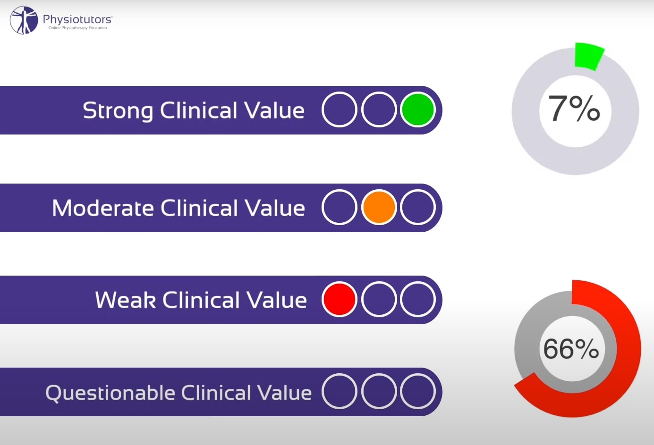Image resolution: width=654 pixels, height=445 pixels.
Task: Click the first empty circle on Moderate row
Action: tap(340, 207)
